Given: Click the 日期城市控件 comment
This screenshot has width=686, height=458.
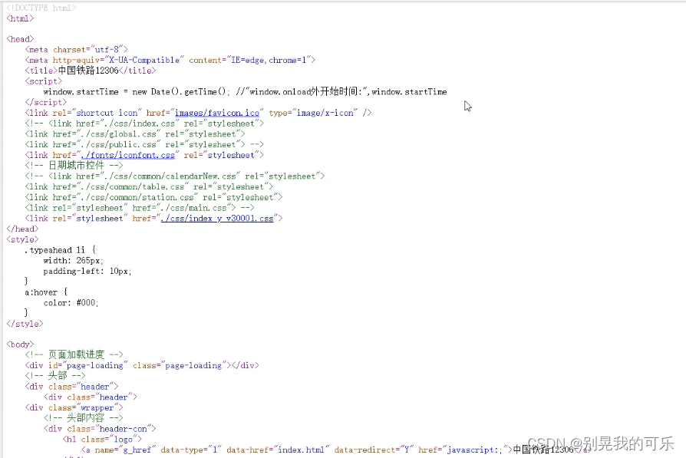Looking at the screenshot, I should pyautogui.click(x=74, y=166).
